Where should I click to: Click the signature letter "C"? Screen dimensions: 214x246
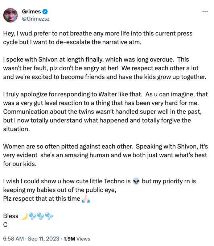(5, 225)
